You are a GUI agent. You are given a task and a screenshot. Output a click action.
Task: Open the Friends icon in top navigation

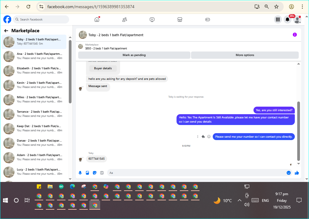pos(125,20)
